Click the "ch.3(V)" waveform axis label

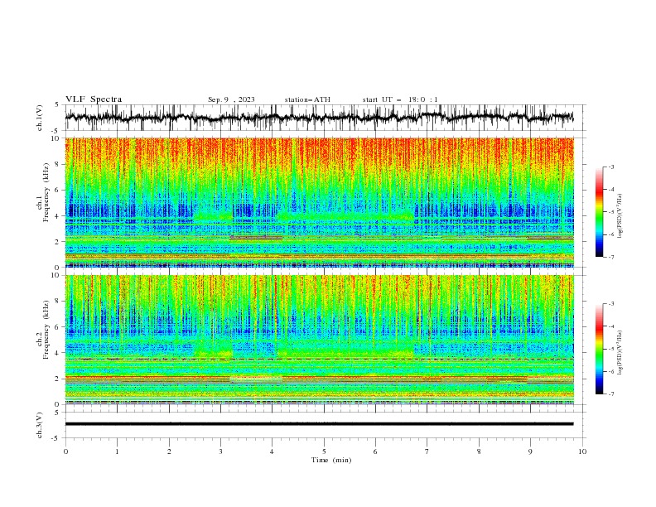point(40,425)
